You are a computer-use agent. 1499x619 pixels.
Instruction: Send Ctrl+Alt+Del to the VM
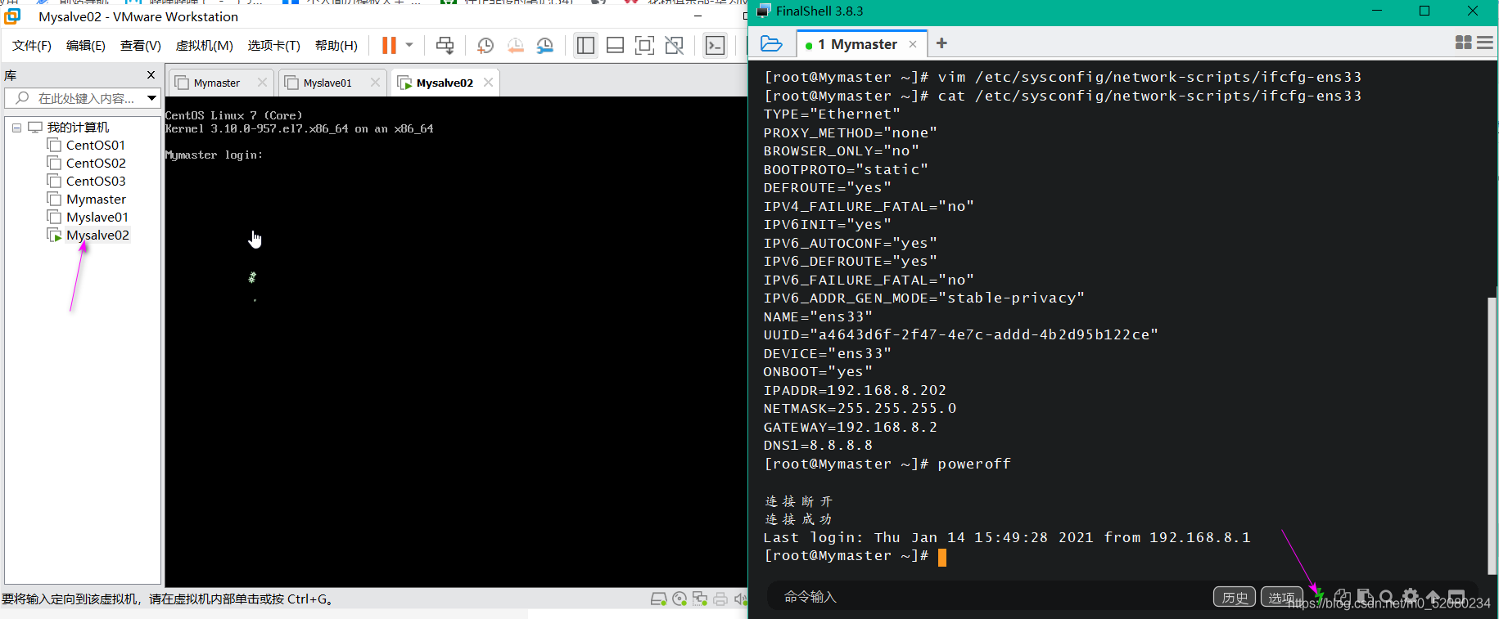point(445,45)
